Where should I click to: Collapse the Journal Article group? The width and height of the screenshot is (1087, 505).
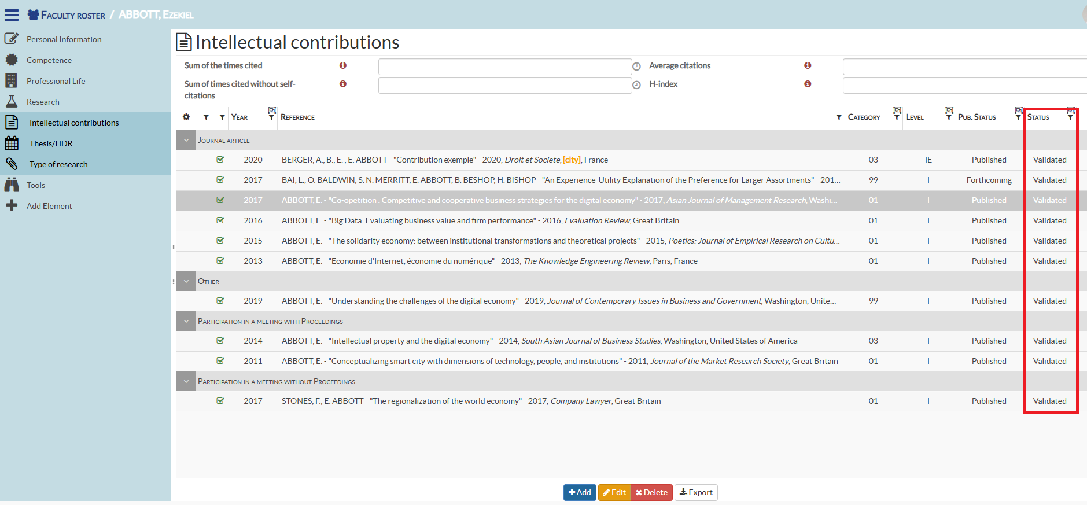[x=186, y=141]
